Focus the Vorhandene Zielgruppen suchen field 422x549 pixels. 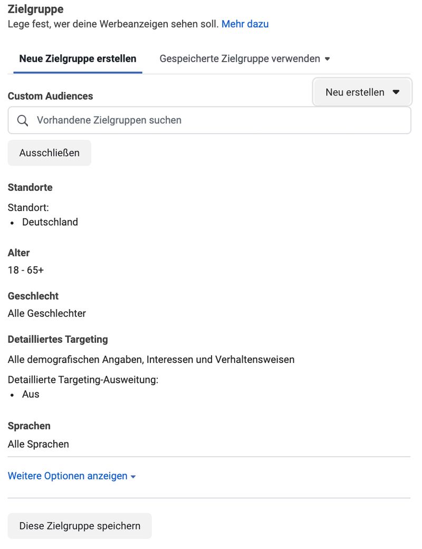(209, 120)
